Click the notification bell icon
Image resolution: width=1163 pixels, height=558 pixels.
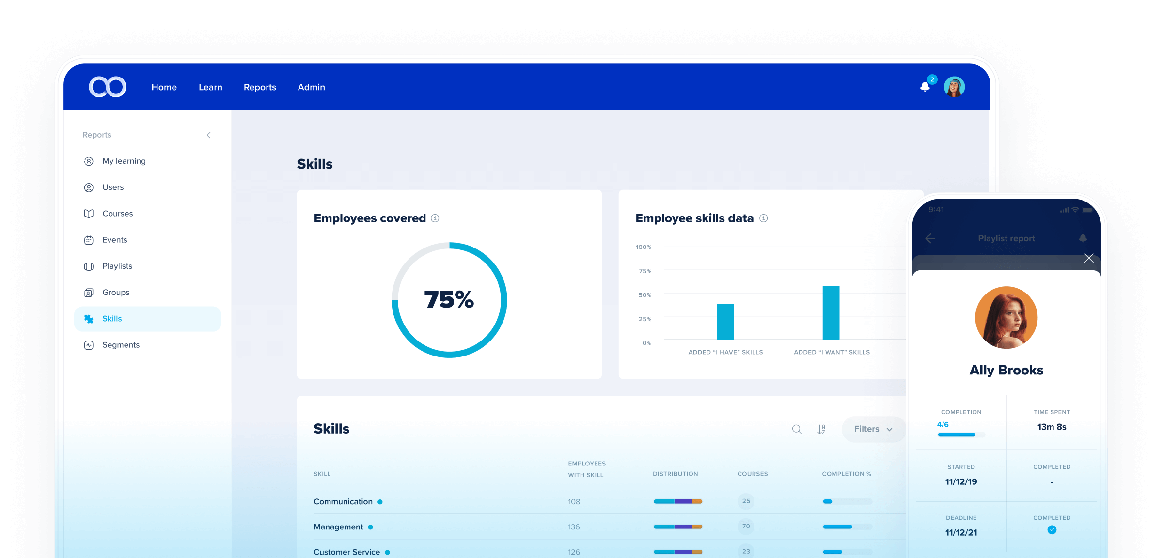tap(926, 87)
